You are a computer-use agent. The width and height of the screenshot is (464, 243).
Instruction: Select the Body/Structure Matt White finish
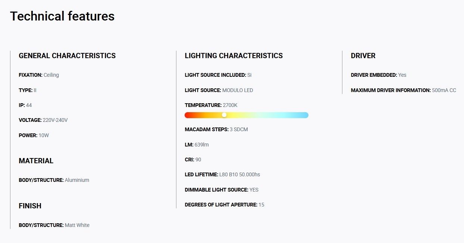click(x=54, y=225)
